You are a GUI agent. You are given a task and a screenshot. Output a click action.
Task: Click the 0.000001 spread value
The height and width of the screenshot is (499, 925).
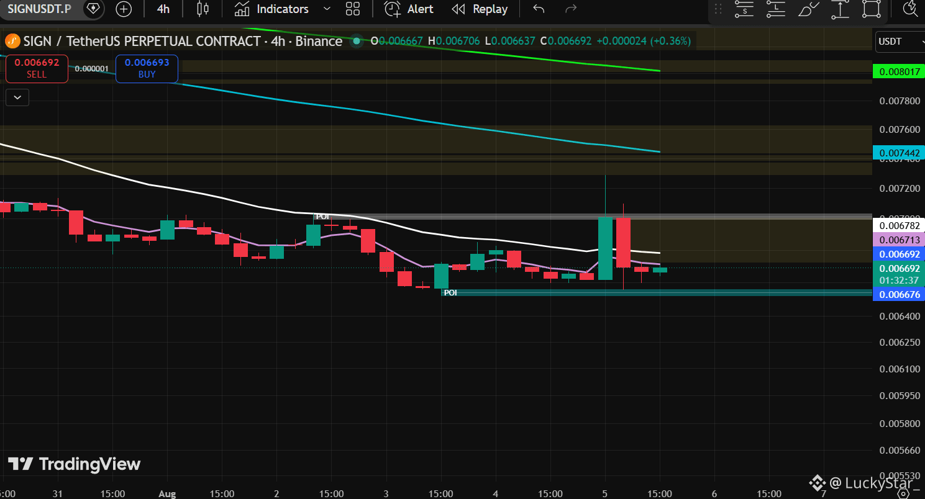92,69
